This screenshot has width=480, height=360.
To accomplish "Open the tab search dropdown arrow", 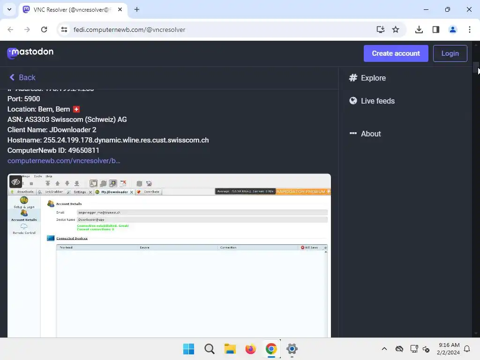I will pos(9,9).
